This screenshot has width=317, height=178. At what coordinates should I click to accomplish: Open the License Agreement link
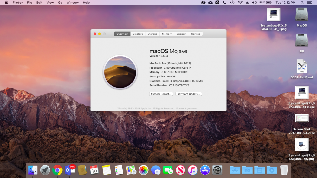point(186,108)
